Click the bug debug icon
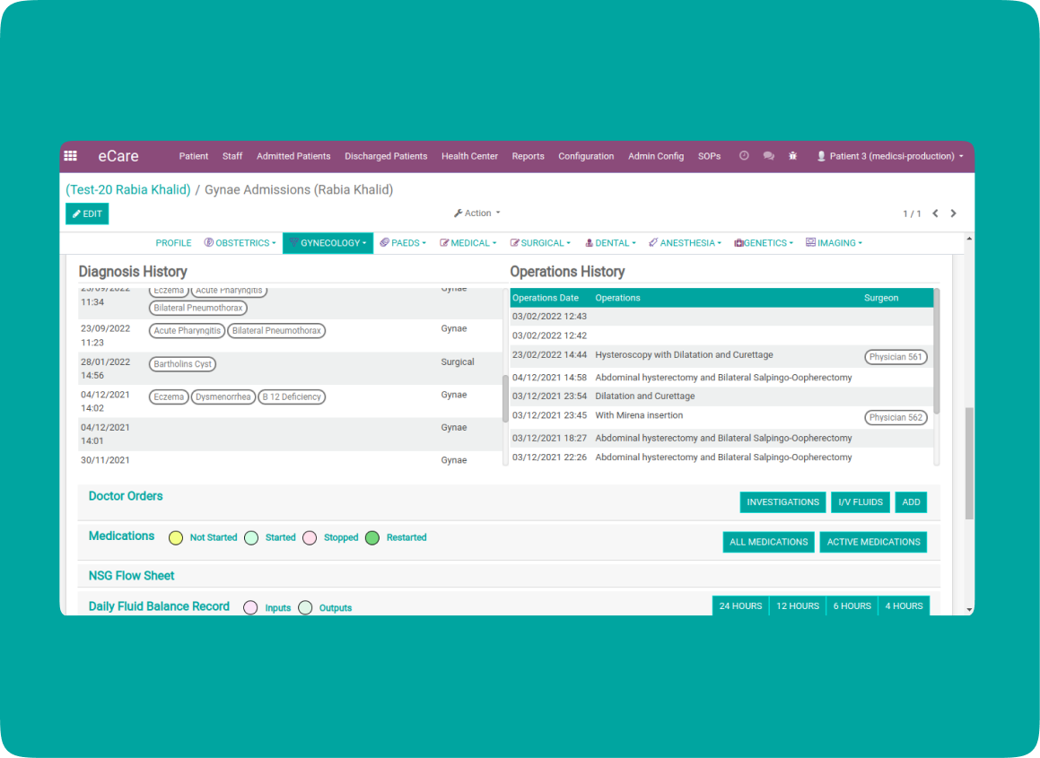Screen dimensions: 1040x758 tap(792, 156)
